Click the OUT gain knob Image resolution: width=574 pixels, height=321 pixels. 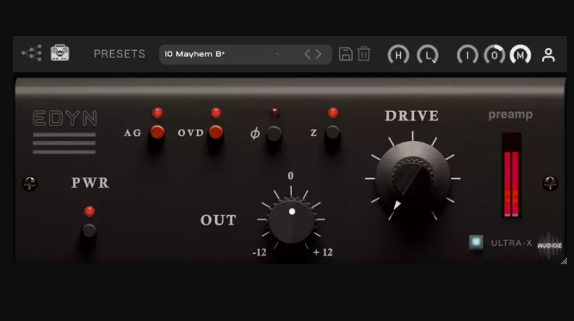(x=292, y=220)
